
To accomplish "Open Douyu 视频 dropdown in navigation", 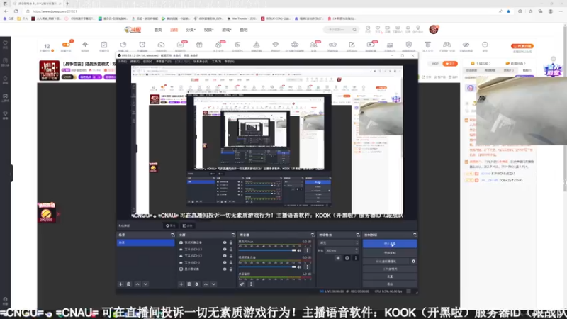I will (x=208, y=30).
